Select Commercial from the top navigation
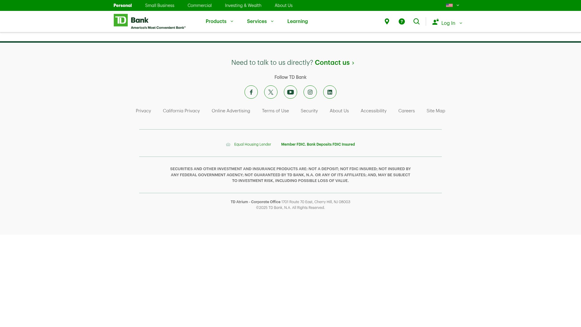The image size is (581, 327). click(199, 5)
